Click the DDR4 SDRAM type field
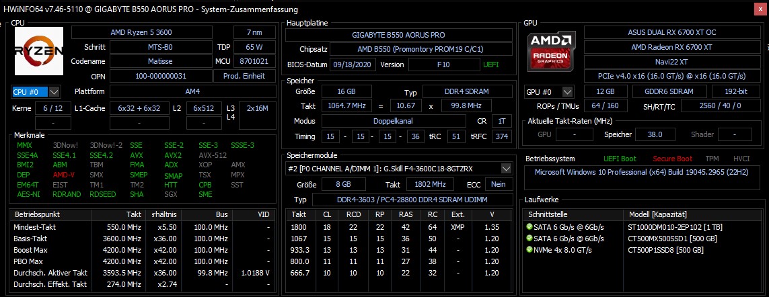This screenshot has width=769, height=297. coord(467,91)
